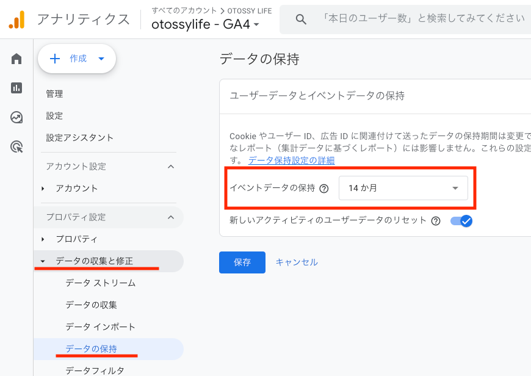Click the search magnifier icon
Image resolution: width=531 pixels, height=376 pixels.
tap(301, 19)
